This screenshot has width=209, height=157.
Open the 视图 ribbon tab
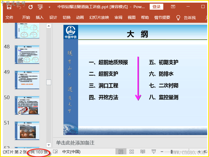click(132, 18)
